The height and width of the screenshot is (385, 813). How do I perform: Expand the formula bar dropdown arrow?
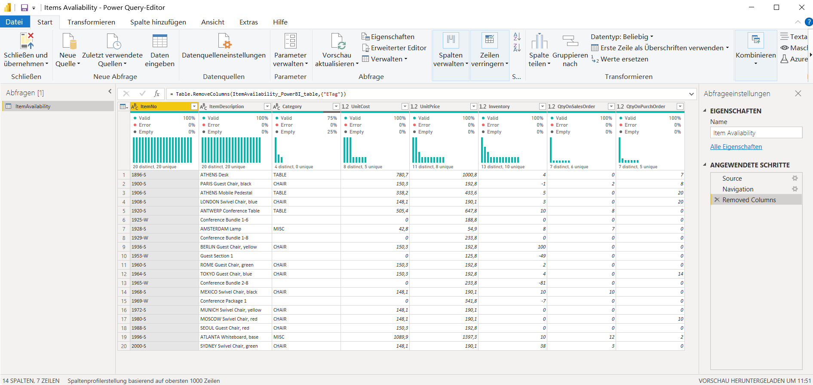point(691,94)
